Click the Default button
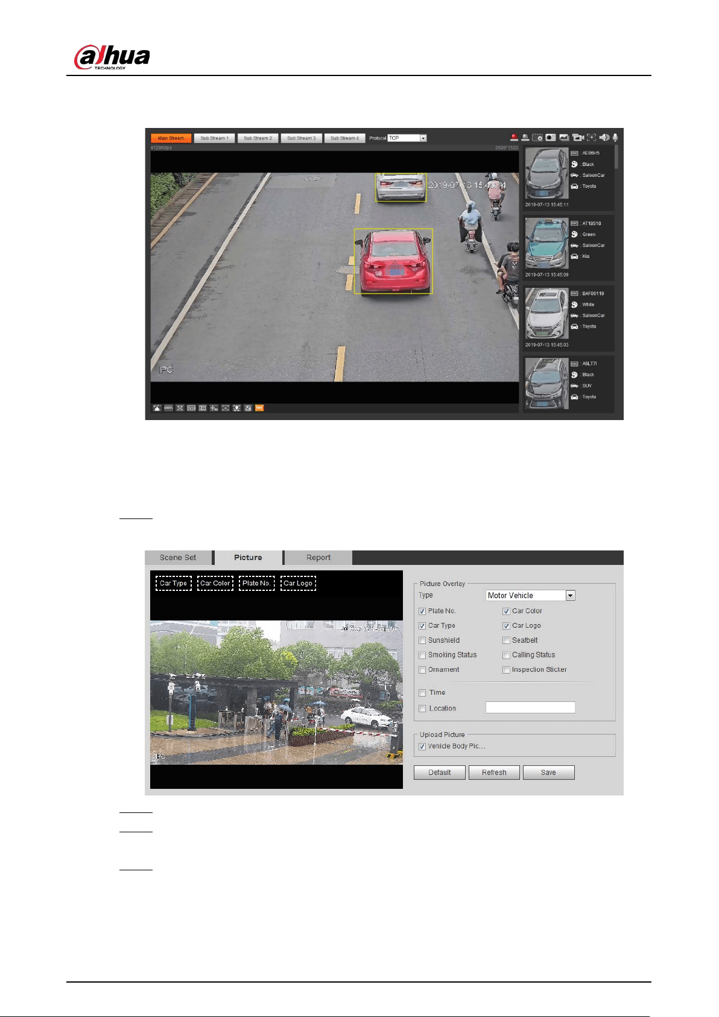The width and height of the screenshot is (719, 1017). [x=440, y=773]
